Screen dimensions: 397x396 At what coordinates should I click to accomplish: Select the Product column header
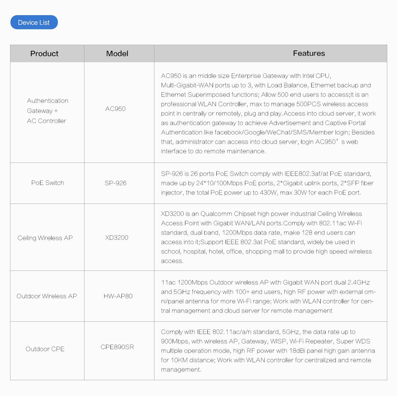click(47, 53)
